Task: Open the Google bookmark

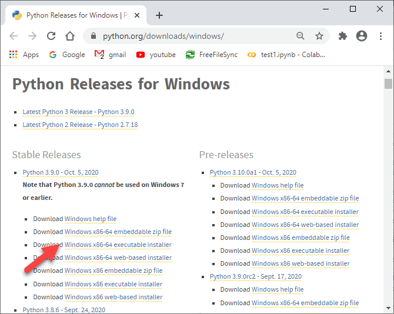Action: pyautogui.click(x=67, y=55)
